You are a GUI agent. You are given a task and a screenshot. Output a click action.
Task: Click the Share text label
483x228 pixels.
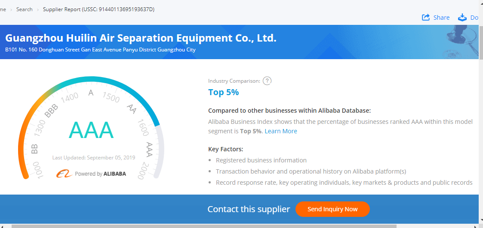point(441,18)
